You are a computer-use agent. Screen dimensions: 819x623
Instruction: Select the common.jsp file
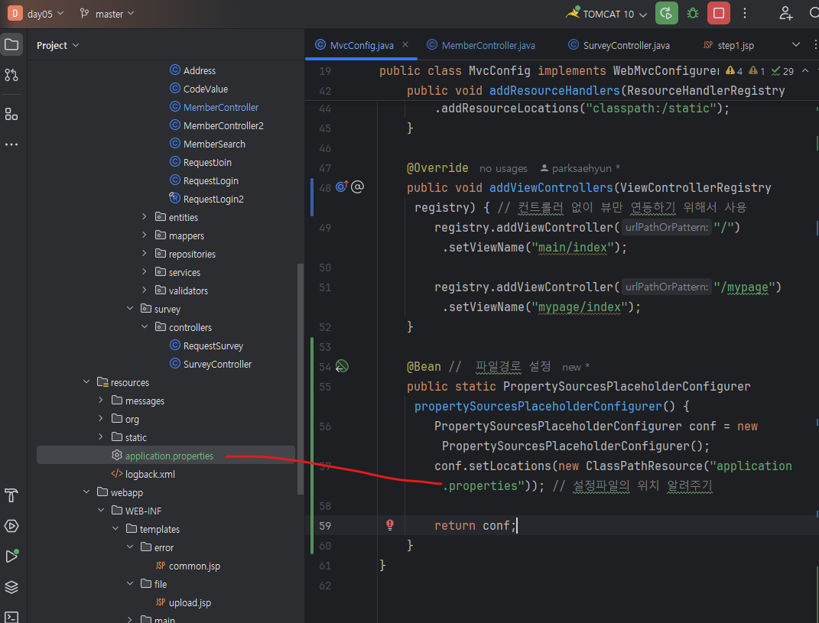(188, 566)
